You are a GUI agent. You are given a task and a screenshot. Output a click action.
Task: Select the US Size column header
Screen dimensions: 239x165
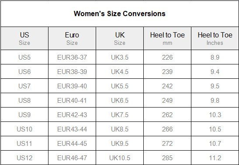pos(24,38)
